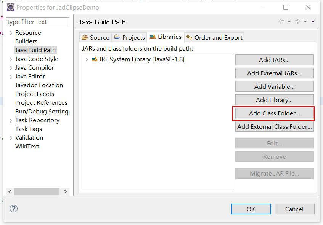Select Project Facets in sidebar

[35, 94]
